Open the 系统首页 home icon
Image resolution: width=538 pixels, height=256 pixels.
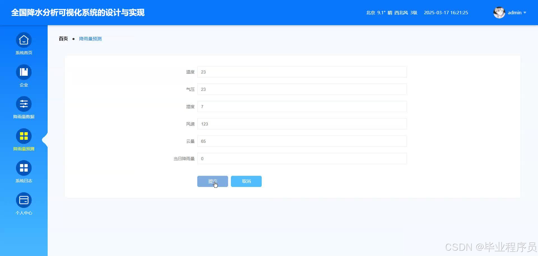tap(24, 40)
